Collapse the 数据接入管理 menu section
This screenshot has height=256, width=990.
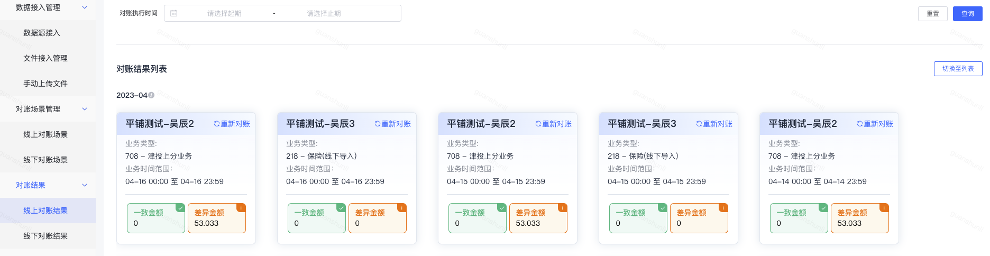85,7
